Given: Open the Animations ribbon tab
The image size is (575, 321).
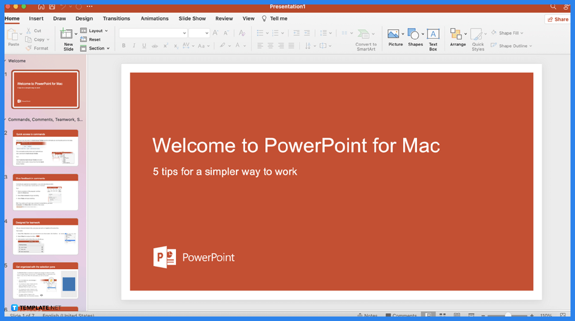Looking at the screenshot, I should [x=155, y=18].
